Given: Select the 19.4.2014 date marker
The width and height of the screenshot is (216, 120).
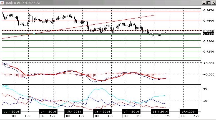Looking at the screenshot, I should (x=189, y=111).
